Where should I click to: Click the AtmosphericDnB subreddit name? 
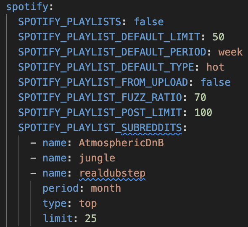pyautogui.click(x=121, y=143)
